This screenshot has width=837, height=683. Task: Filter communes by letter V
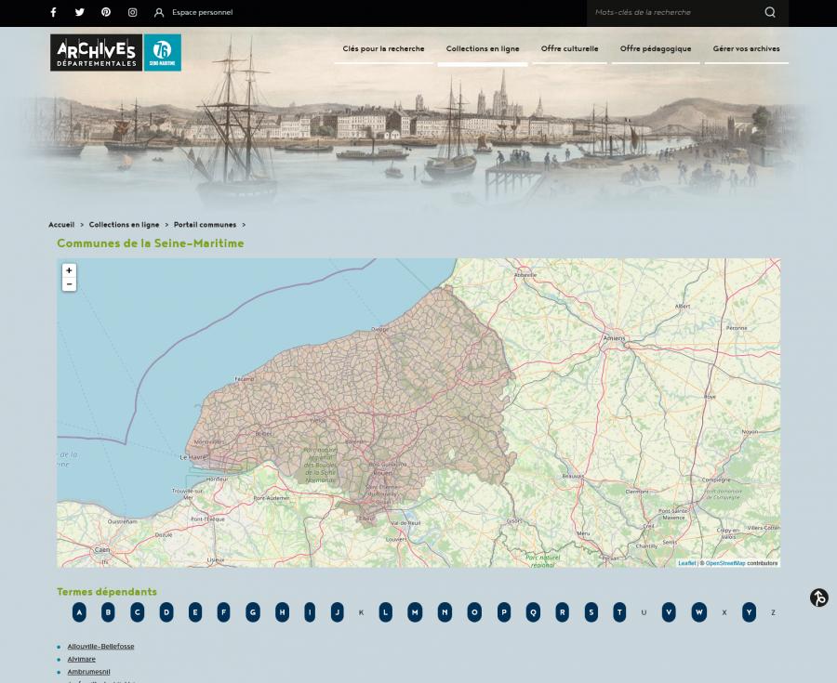point(669,612)
